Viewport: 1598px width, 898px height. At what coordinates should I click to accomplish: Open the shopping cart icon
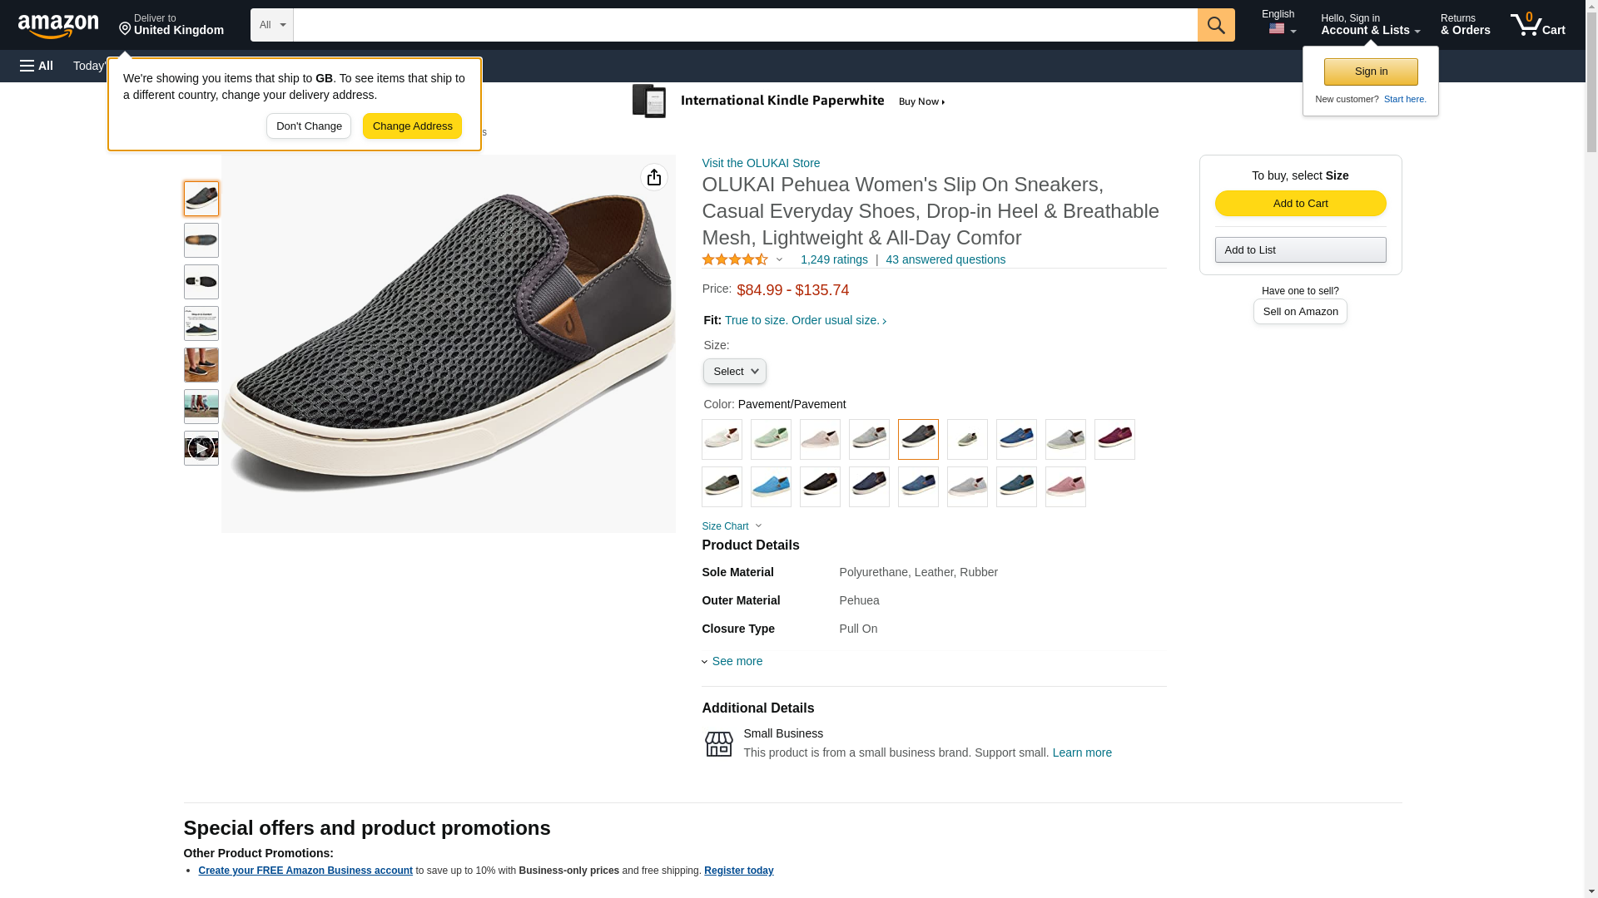[x=1537, y=25]
